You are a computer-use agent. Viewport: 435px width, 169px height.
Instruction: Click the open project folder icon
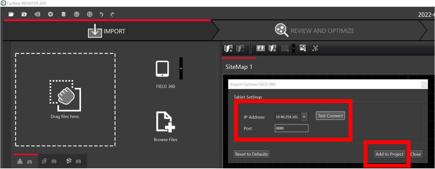11,14
